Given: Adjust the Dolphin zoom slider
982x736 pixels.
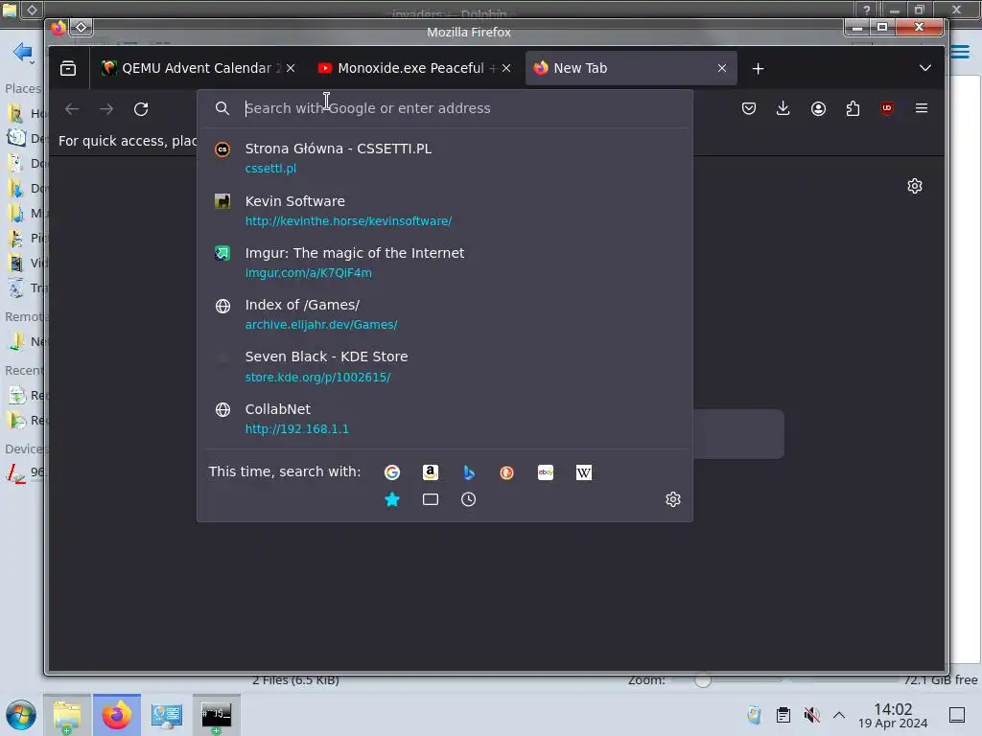Looking at the screenshot, I should [703, 680].
